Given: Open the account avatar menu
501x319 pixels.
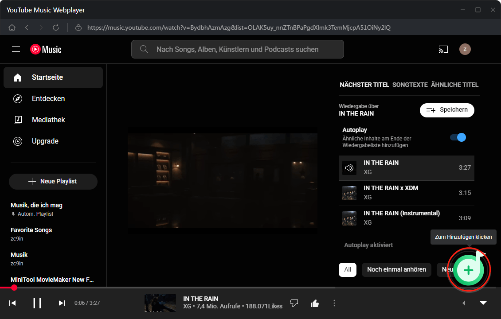Looking at the screenshot, I should [465, 49].
